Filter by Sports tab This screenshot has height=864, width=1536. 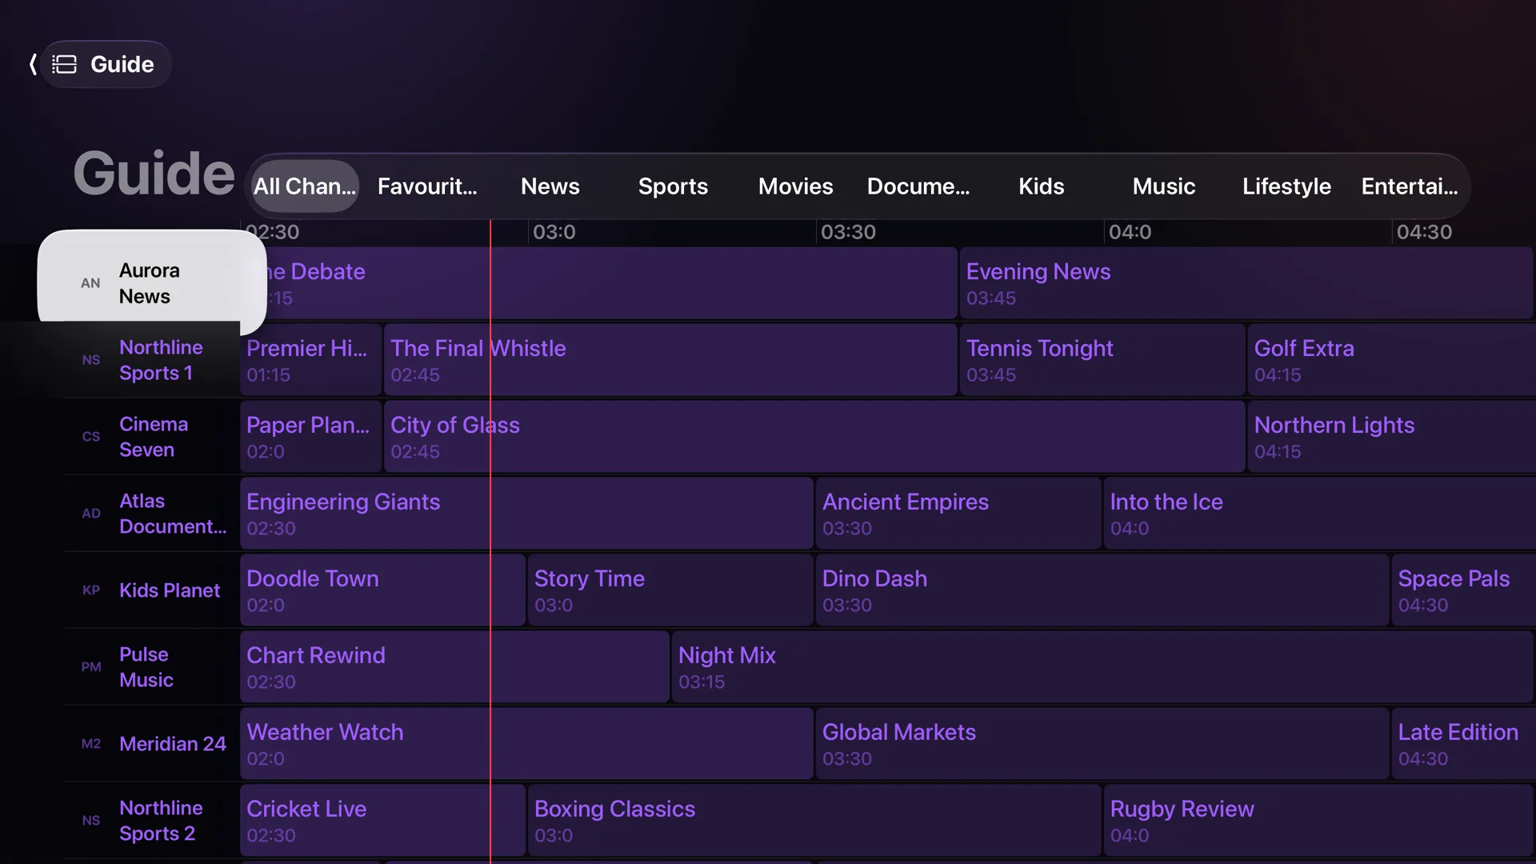673,186
